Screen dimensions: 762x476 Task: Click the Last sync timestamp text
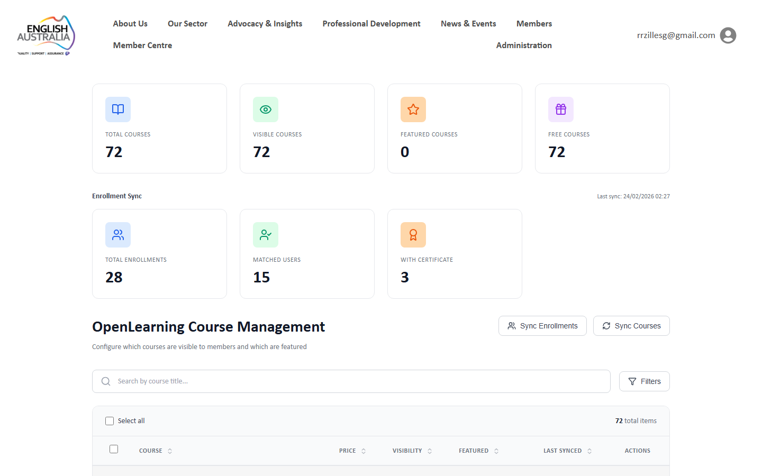(x=633, y=196)
